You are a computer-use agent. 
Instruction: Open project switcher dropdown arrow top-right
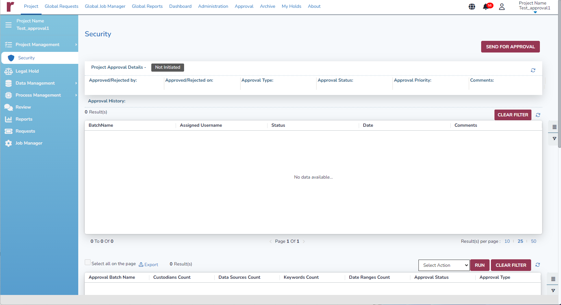click(x=535, y=12)
